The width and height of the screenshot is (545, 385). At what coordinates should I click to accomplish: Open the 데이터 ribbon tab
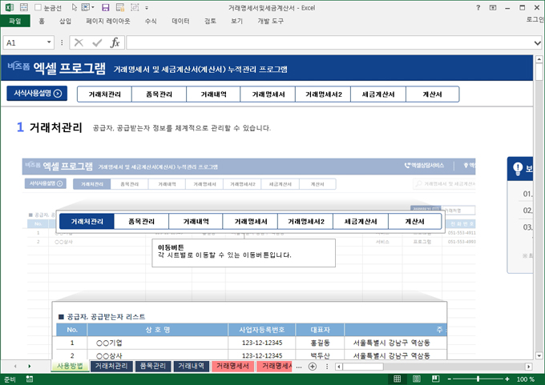[x=181, y=21]
